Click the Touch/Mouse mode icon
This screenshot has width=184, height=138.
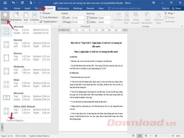click(x=31, y=3)
